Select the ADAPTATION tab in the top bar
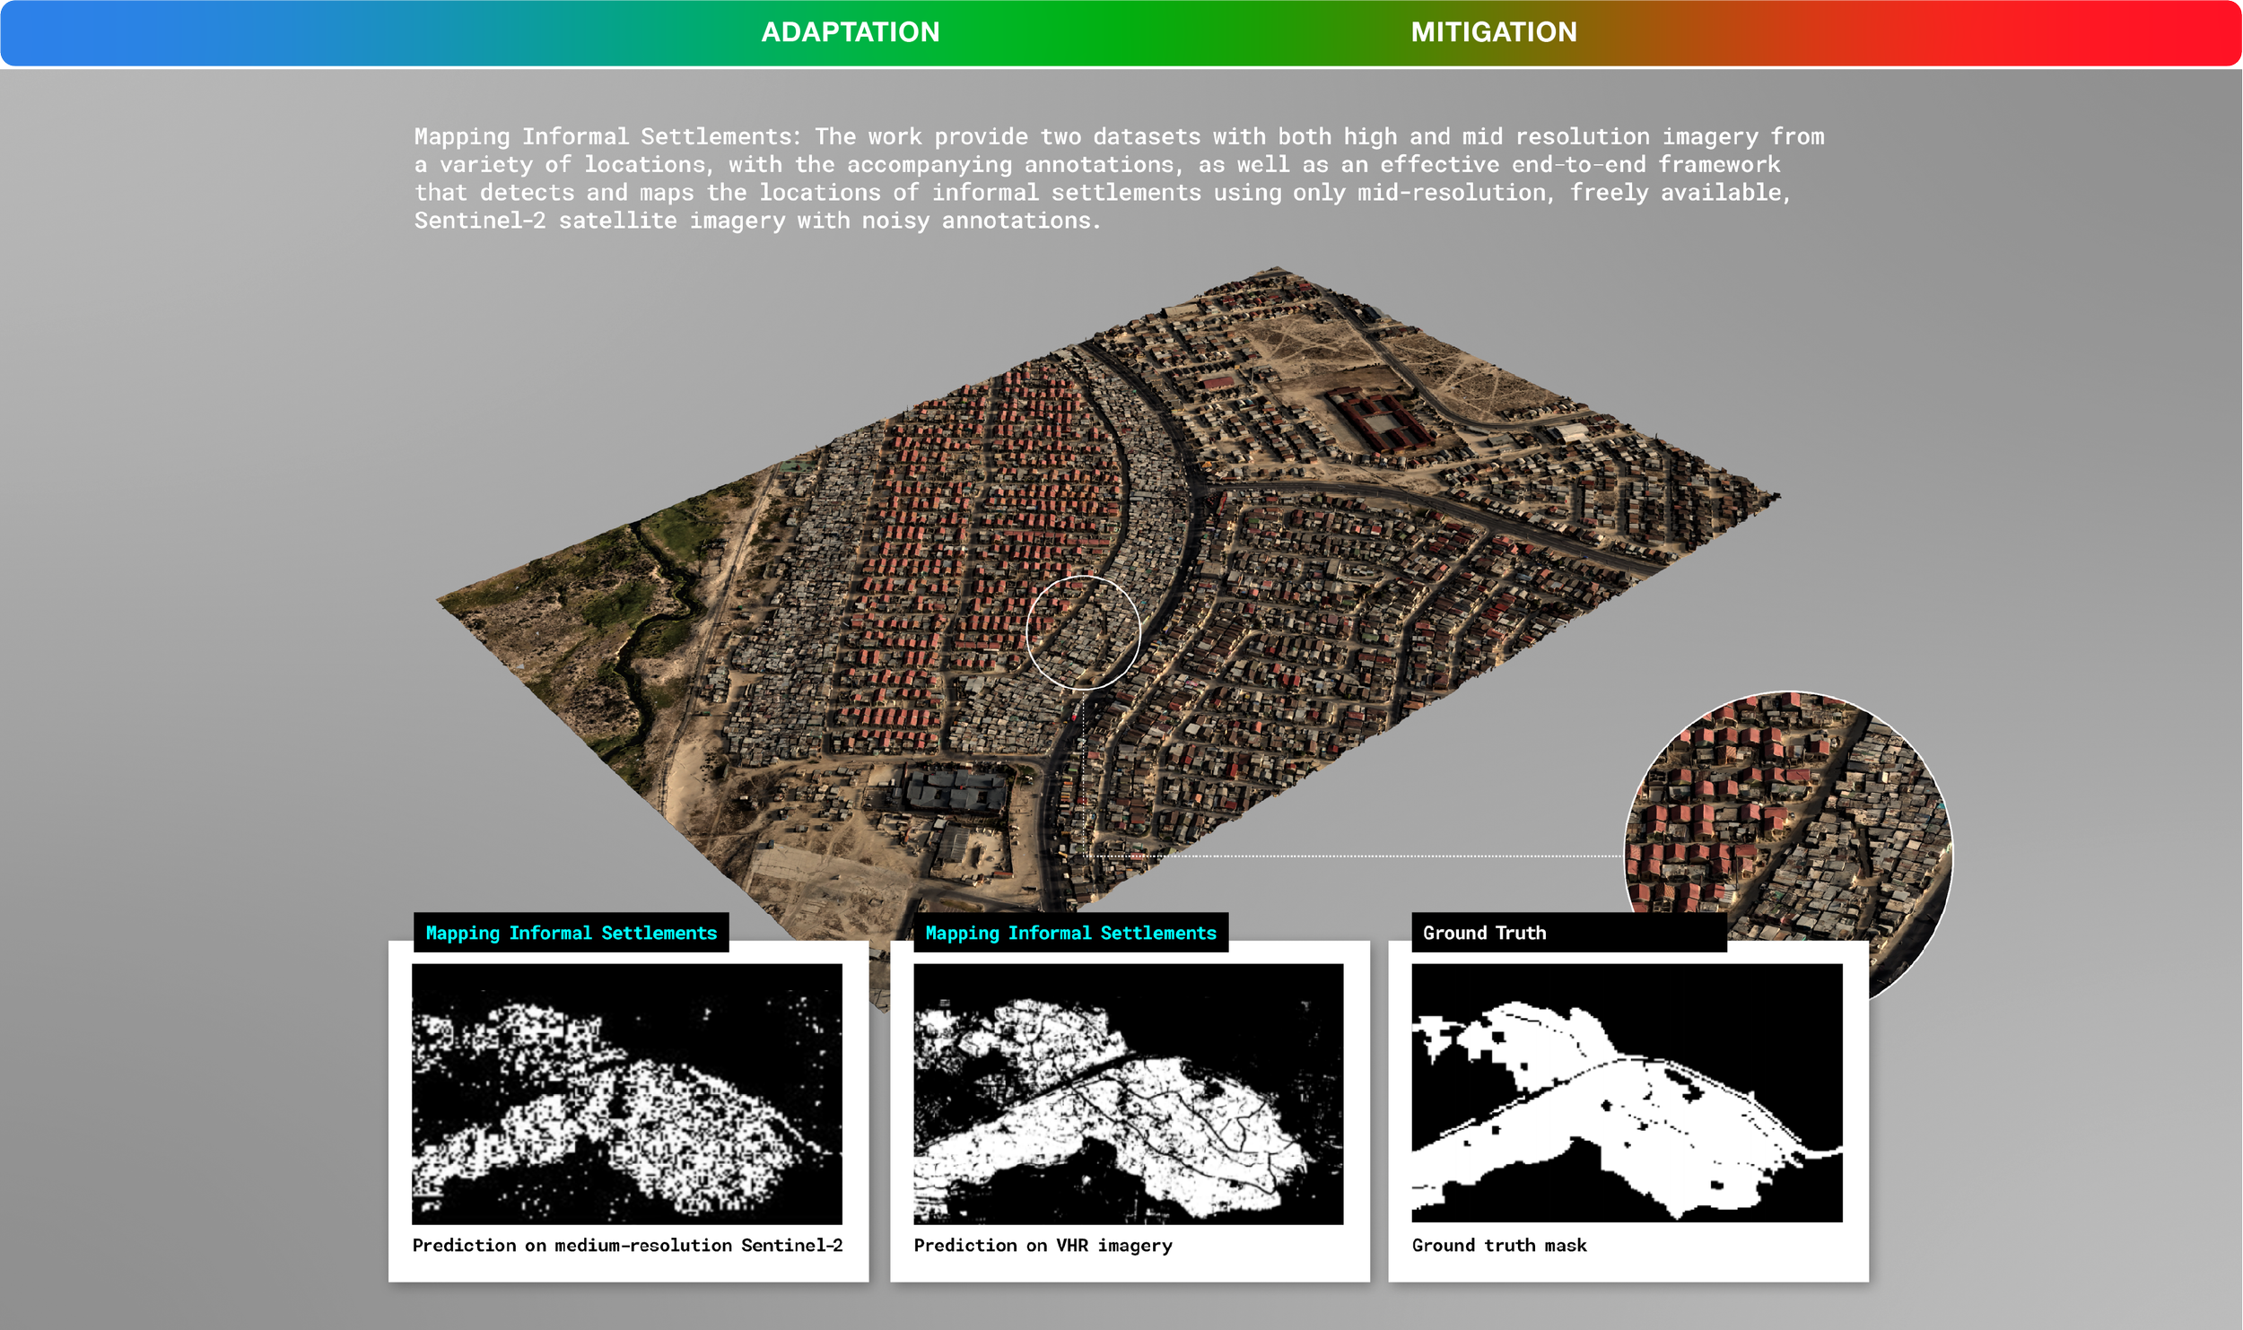Screen dimensions: 2243x1330 point(851,32)
